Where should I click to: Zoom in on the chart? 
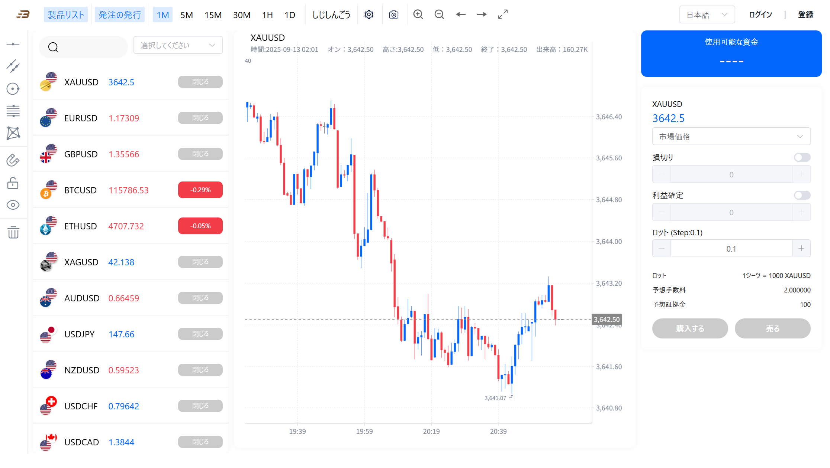418,14
